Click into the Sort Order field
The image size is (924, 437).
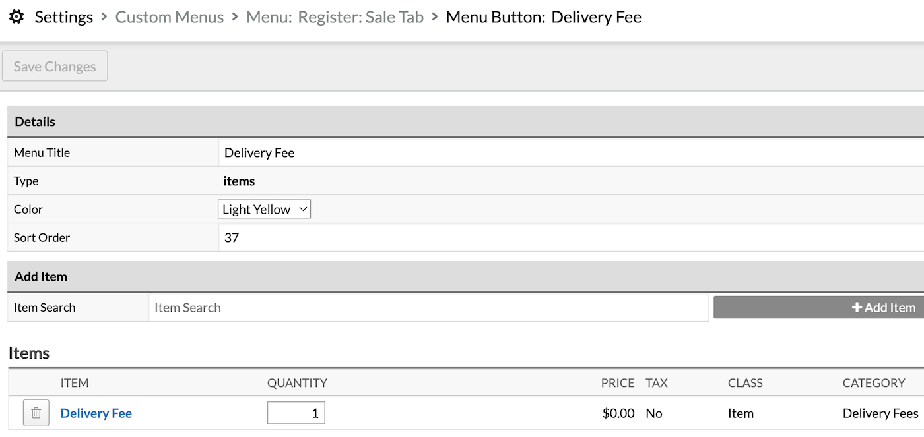click(568, 238)
